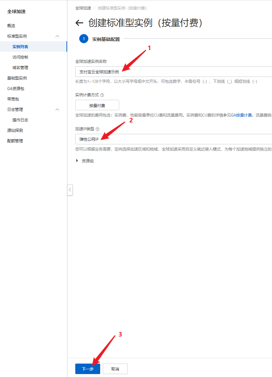Open 操作日志 under 日志管理
Image resolution: width=272 pixels, height=377 pixels.
[x=20, y=120]
